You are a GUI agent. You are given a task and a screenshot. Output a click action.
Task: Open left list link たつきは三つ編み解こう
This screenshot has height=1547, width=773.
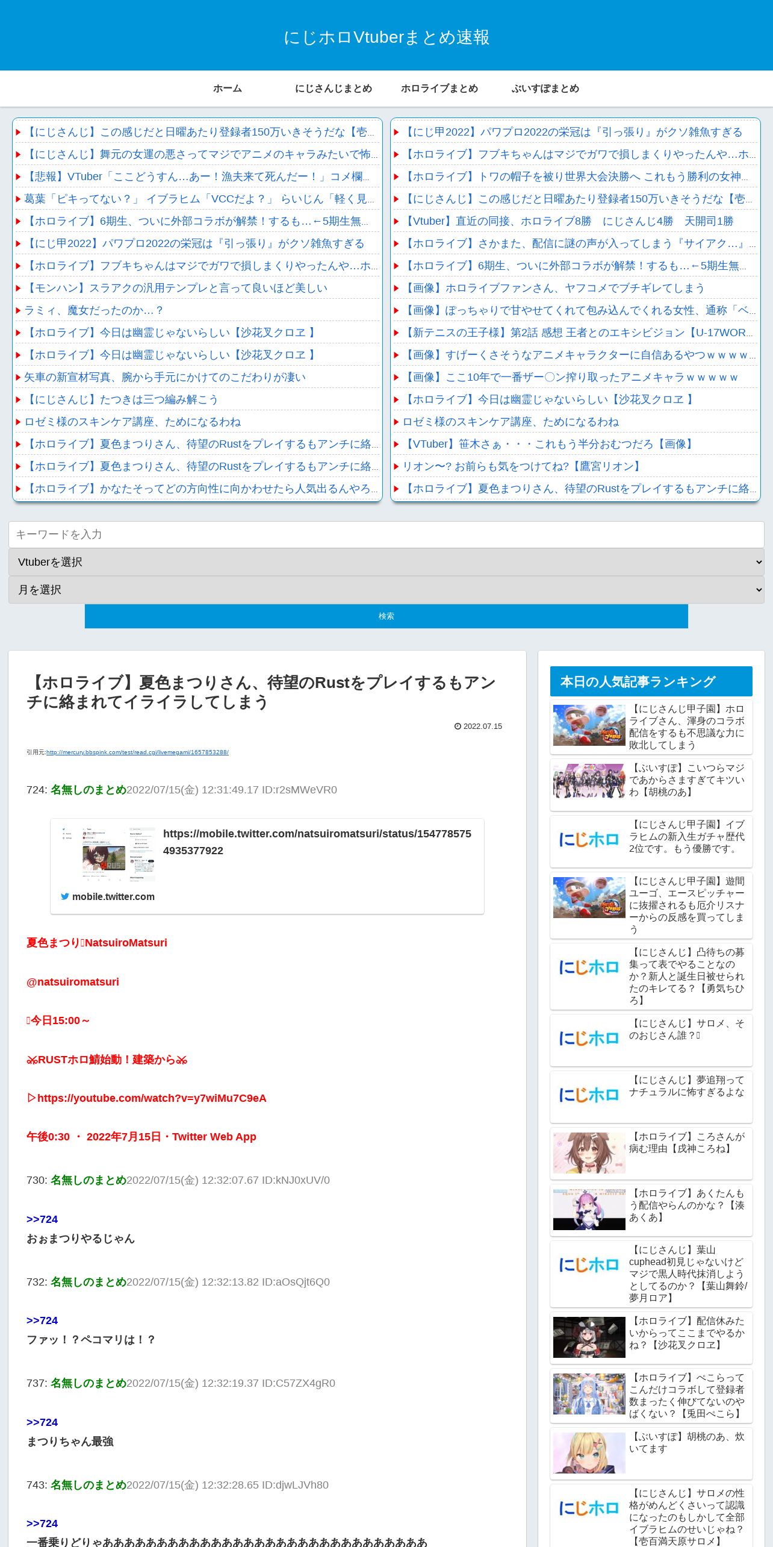pos(121,399)
